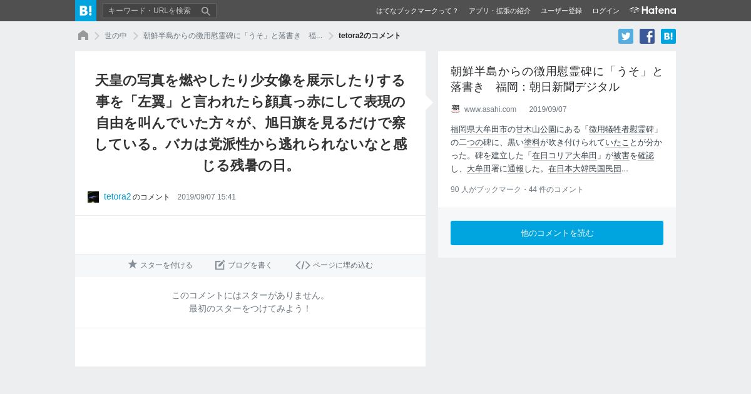Click the Hatena Bookmark B! logo
Viewport: 751px width, 394px height.
pyautogui.click(x=86, y=11)
